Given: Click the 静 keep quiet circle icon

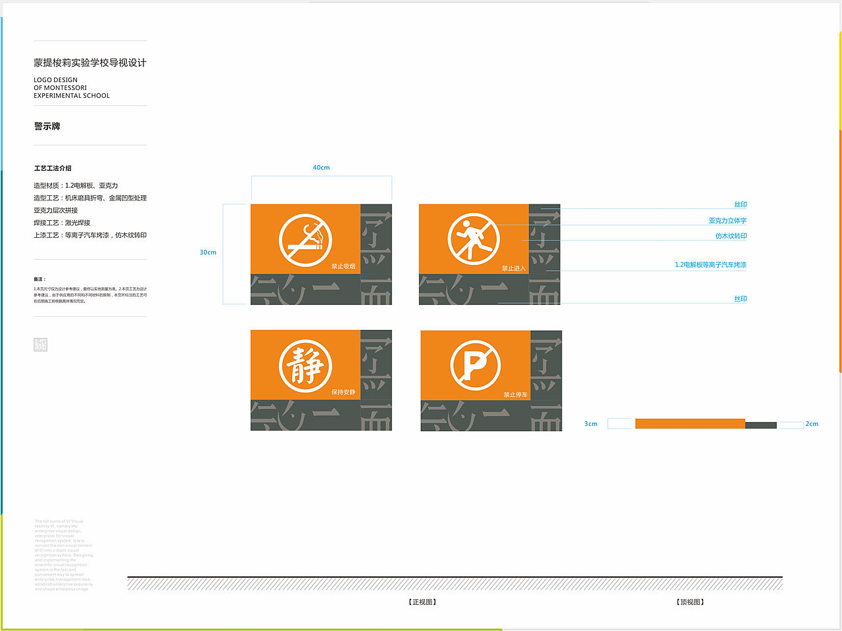Looking at the screenshot, I should (305, 366).
